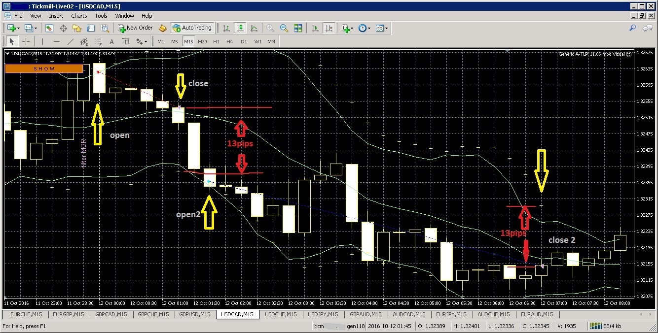Show the Navigator panel via star-folder icon

(x=77, y=28)
